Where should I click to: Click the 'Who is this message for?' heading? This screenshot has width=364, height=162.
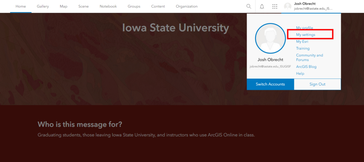(80, 125)
